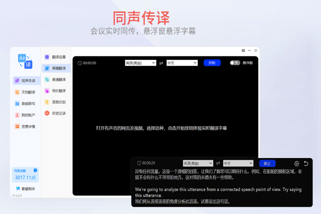Viewport: 321px width, 214px height.
Task: Click the 3017.11点 balance value
Action: pos(25,177)
